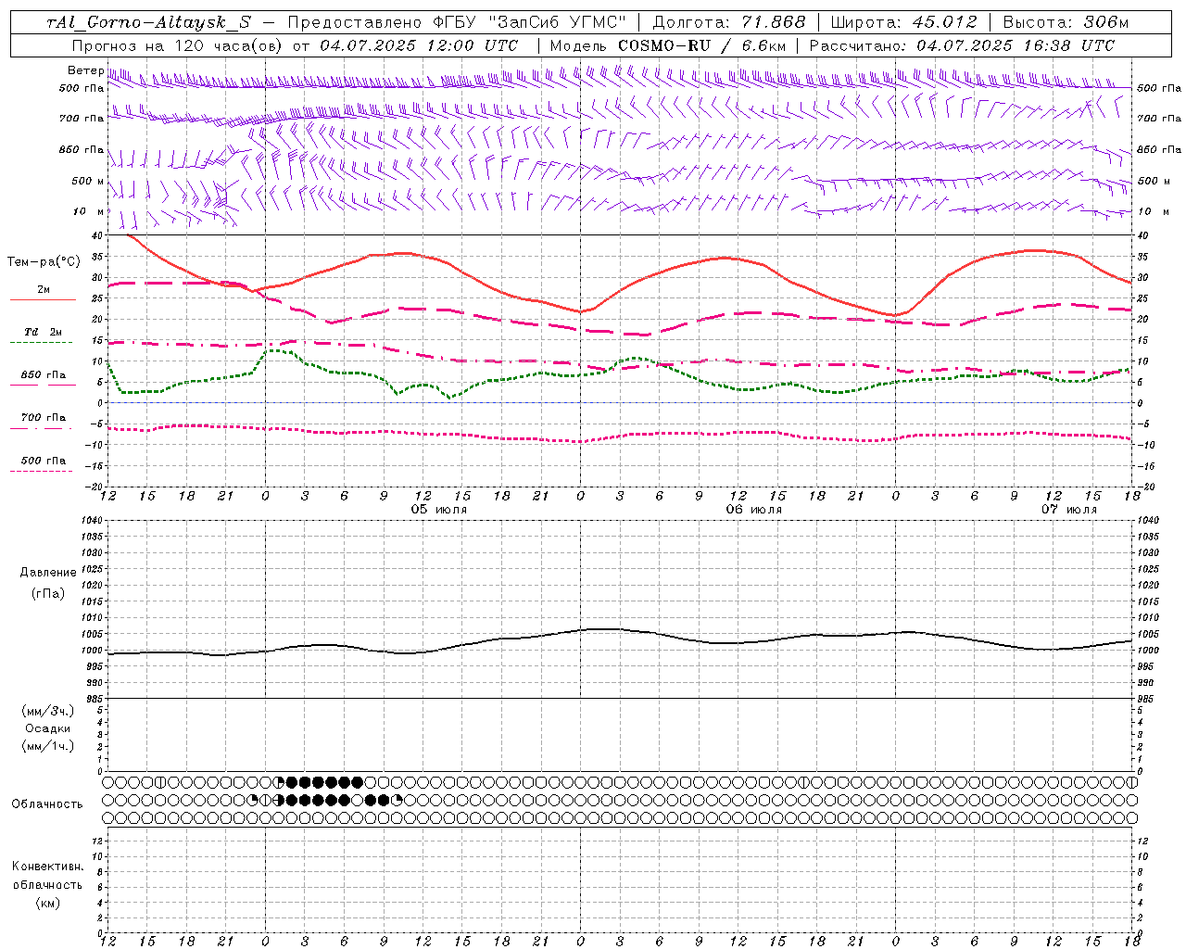Click the 07 июля date label

click(x=1068, y=510)
